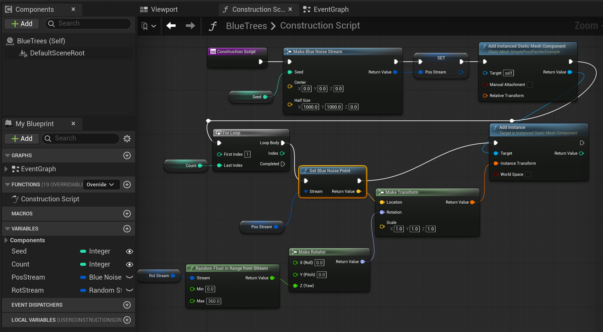The width and height of the screenshot is (603, 332).
Task: Collapse the GRAPHS section
Action: pos(8,155)
